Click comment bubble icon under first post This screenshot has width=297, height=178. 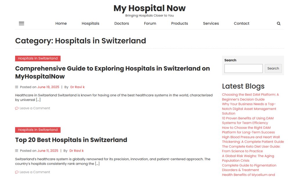click(17, 108)
